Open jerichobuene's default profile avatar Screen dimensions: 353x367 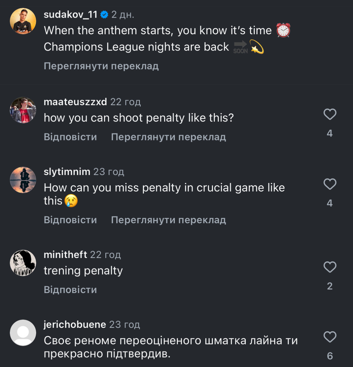click(x=23, y=333)
